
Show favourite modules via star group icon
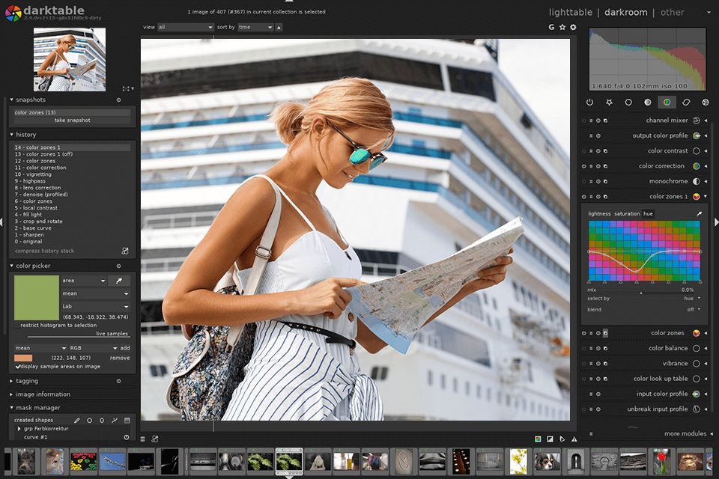tap(609, 103)
